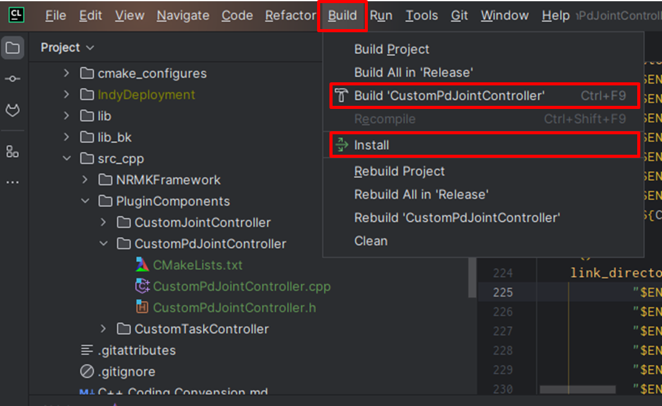Click the project tree vertical scrollbar

(472, 277)
